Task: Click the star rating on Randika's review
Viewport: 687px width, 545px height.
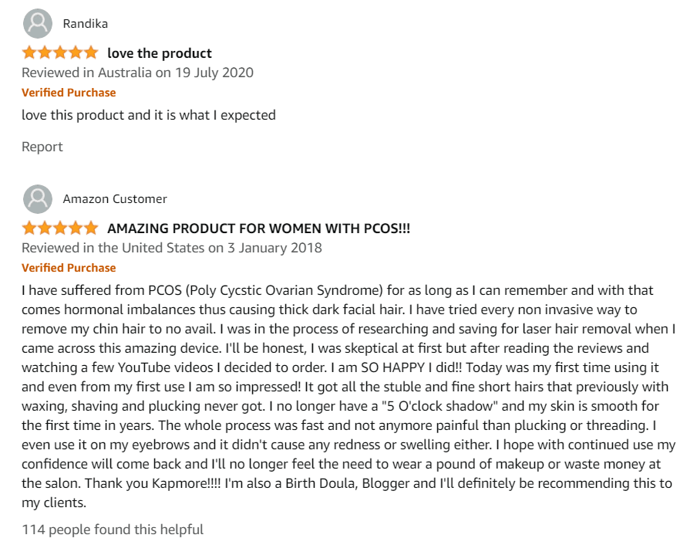Action: click(x=60, y=53)
